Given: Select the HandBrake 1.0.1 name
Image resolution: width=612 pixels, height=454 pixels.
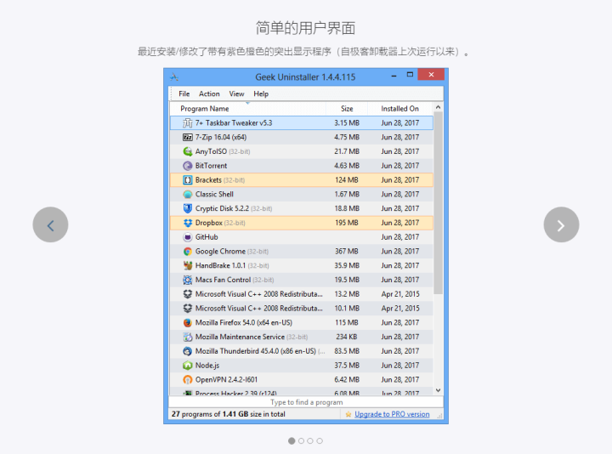Looking at the screenshot, I should click(220, 265).
